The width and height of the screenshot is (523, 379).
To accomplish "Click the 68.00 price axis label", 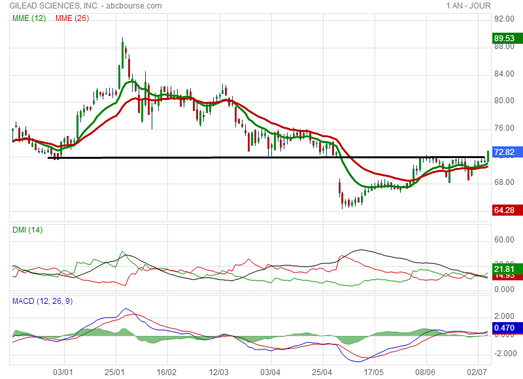I will point(504,182).
